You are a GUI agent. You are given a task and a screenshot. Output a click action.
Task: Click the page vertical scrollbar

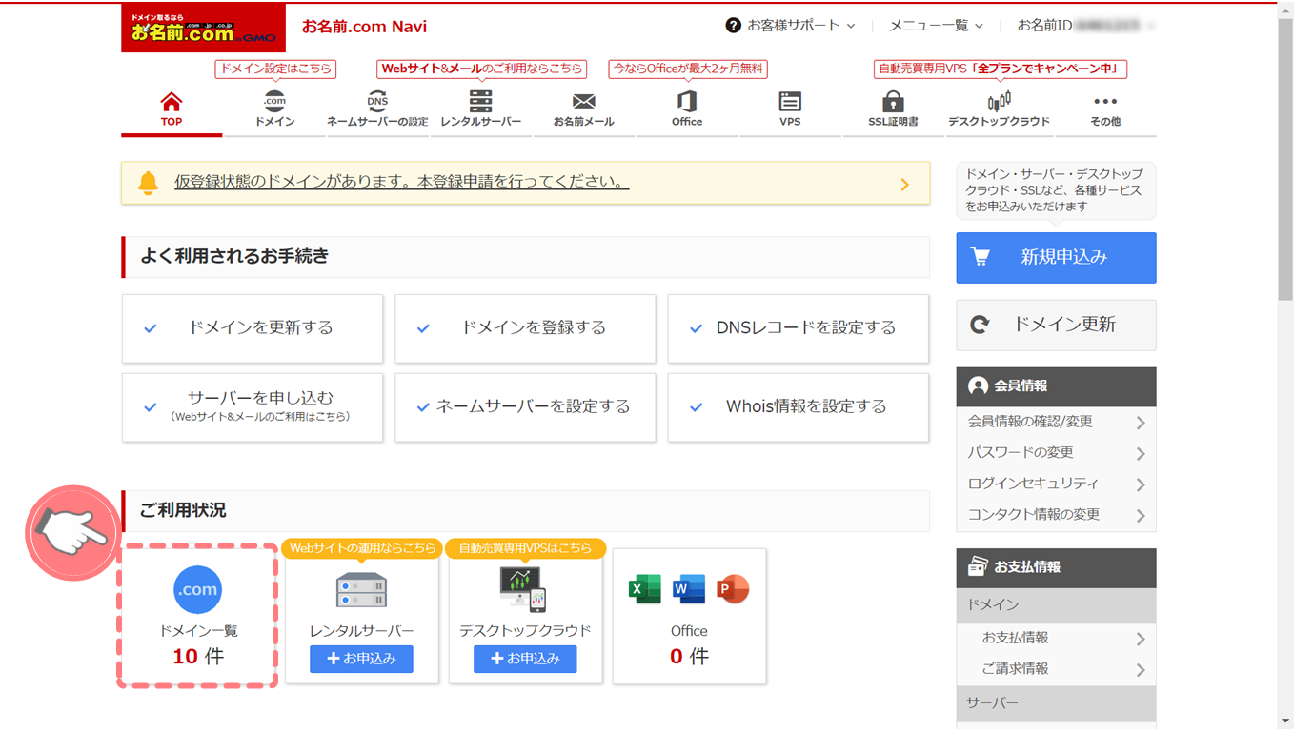[x=1285, y=158]
